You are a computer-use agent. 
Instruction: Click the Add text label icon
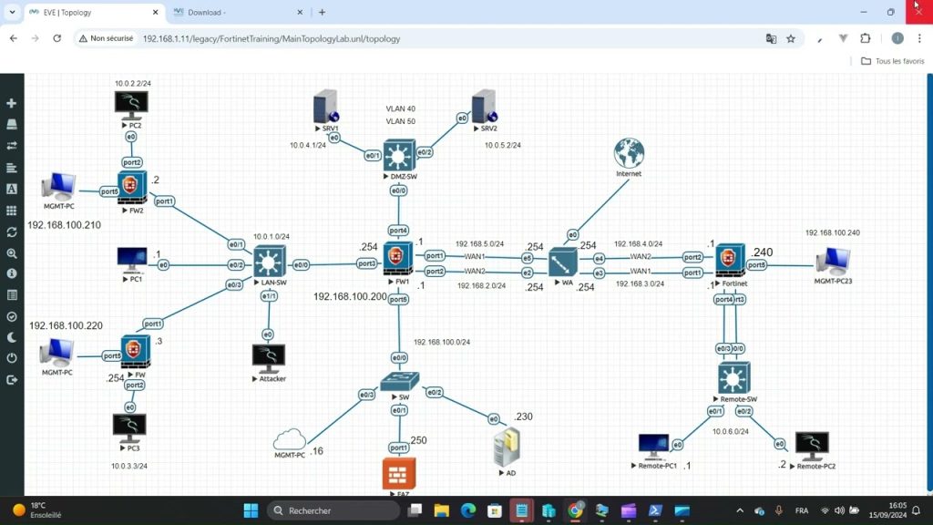tap(12, 190)
